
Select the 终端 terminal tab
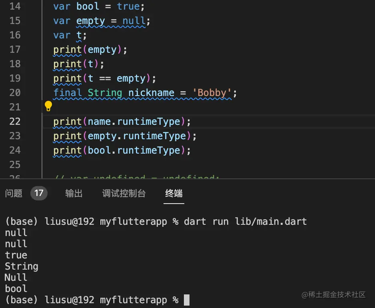tap(174, 194)
